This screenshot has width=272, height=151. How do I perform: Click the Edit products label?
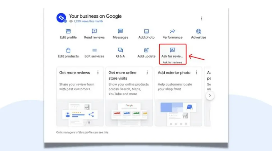(68, 56)
